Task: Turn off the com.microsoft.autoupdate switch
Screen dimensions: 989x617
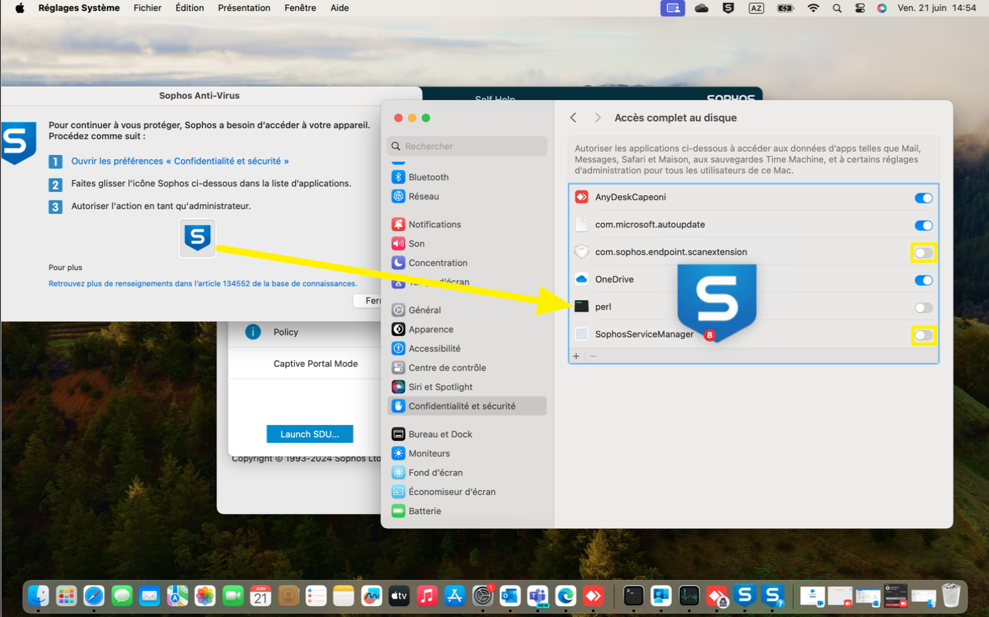Action: [923, 226]
